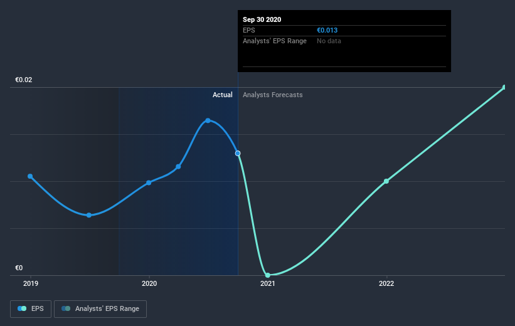The image size is (515, 326).
Task: Select the 2021 forecast low data point
Action: coord(268,275)
